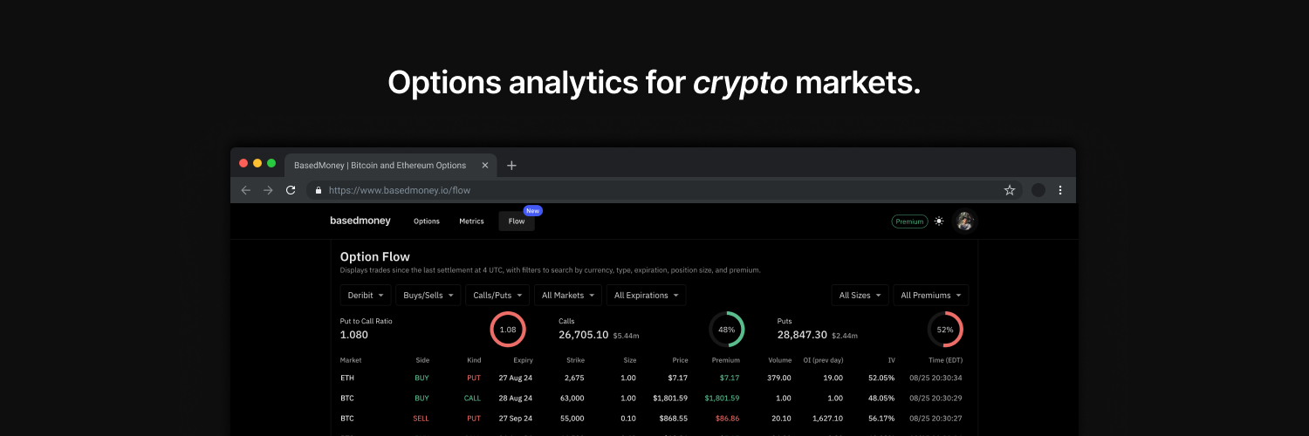Click the OI (prev day) column header
The height and width of the screenshot is (436, 1309).
(825, 360)
